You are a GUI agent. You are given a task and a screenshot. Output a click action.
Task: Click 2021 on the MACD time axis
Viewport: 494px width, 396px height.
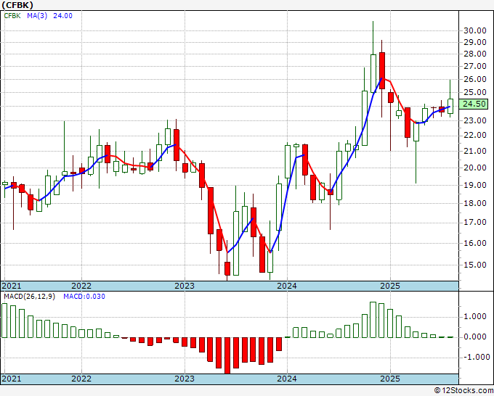[12, 379]
